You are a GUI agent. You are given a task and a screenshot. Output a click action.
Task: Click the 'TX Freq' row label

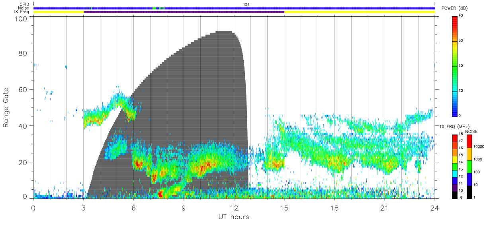point(21,12)
